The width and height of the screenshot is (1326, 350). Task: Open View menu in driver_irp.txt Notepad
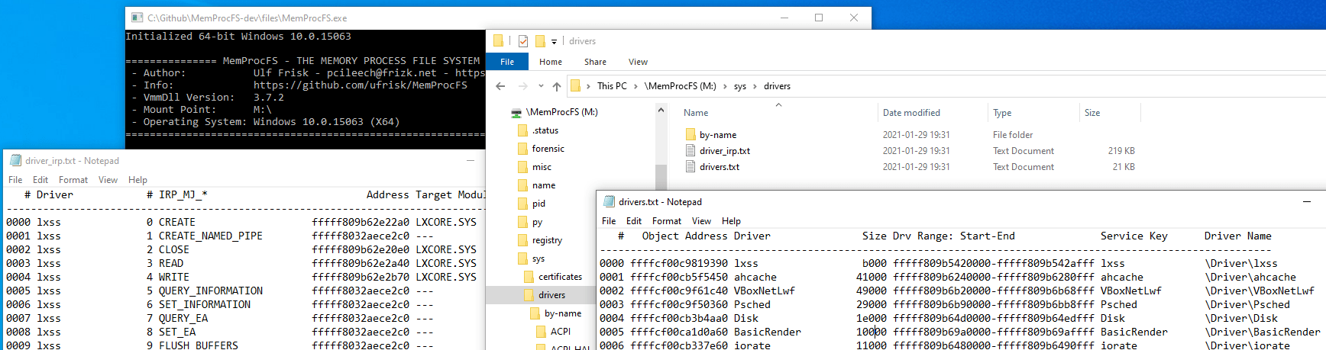[108, 180]
